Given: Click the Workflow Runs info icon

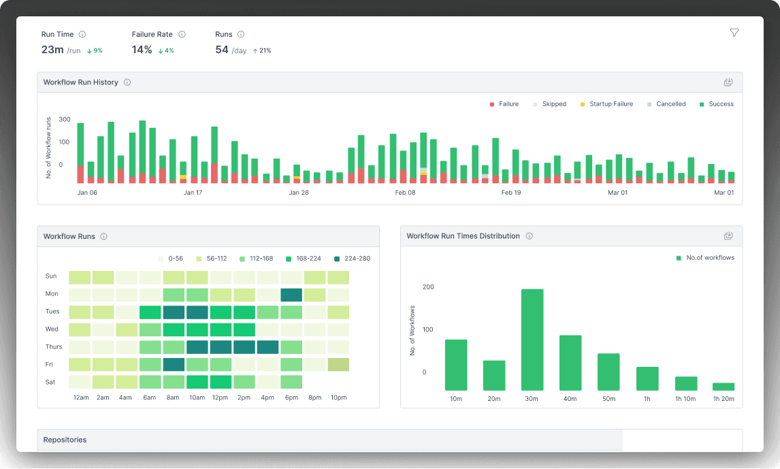Looking at the screenshot, I should pyautogui.click(x=103, y=236).
